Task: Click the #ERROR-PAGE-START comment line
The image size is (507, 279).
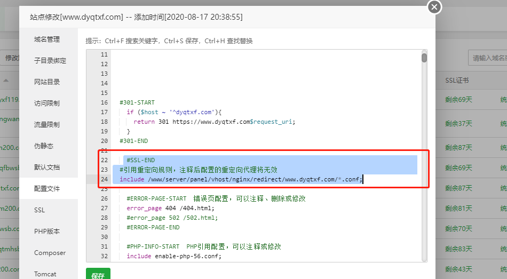Action: click(216, 198)
